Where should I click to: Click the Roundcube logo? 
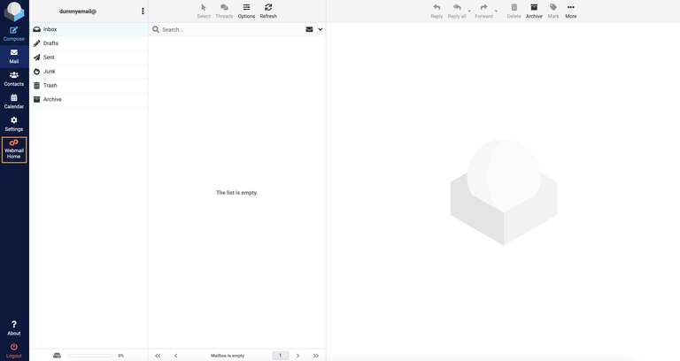14,12
